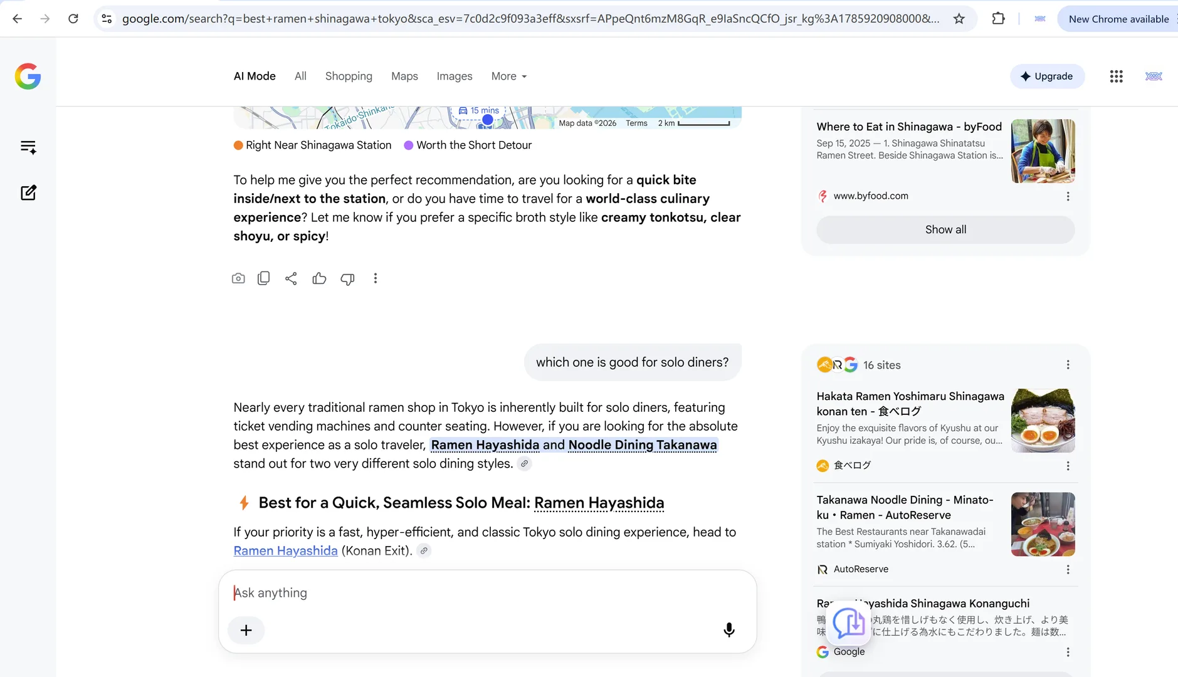
Task: Open Ramen Hayashida in the section heading
Action: pos(599,503)
